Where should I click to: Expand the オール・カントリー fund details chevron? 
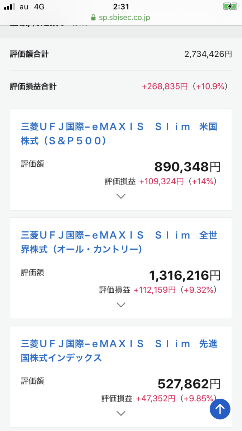(121, 305)
